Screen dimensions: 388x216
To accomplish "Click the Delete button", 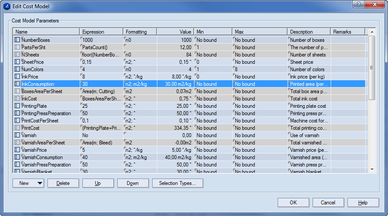I will (63, 183).
